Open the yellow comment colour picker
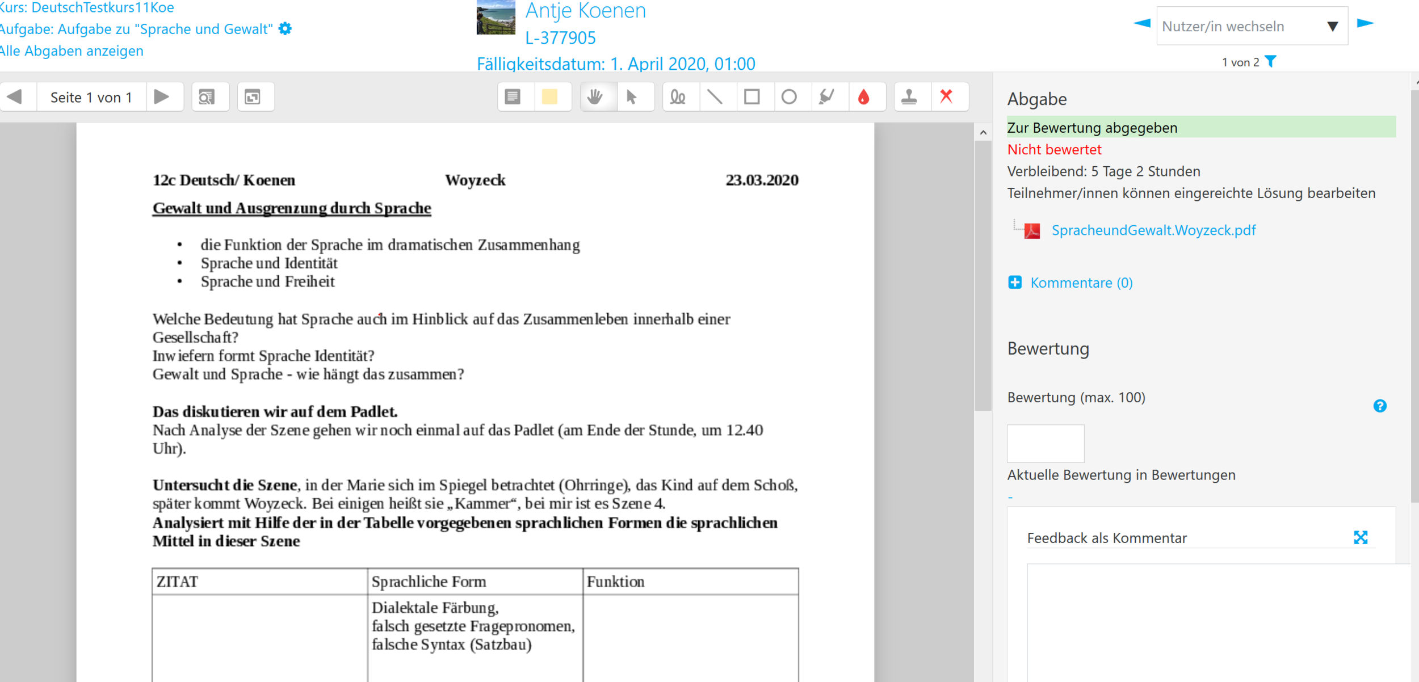 (x=549, y=97)
